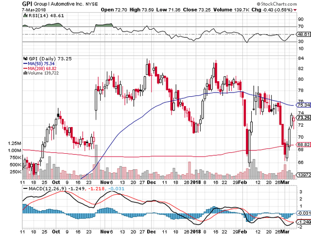The width and height of the screenshot is (311, 236).
Task: Click the 84 price level on the right axis
Action: click(301, 58)
